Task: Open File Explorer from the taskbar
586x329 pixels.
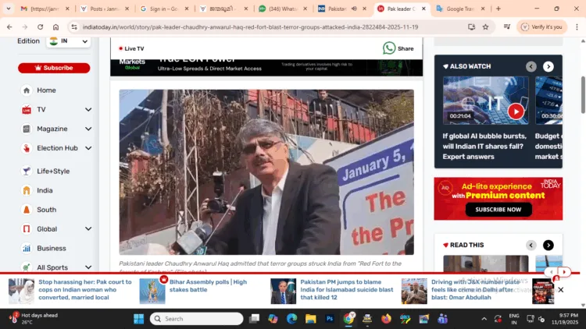Action: (311, 319)
